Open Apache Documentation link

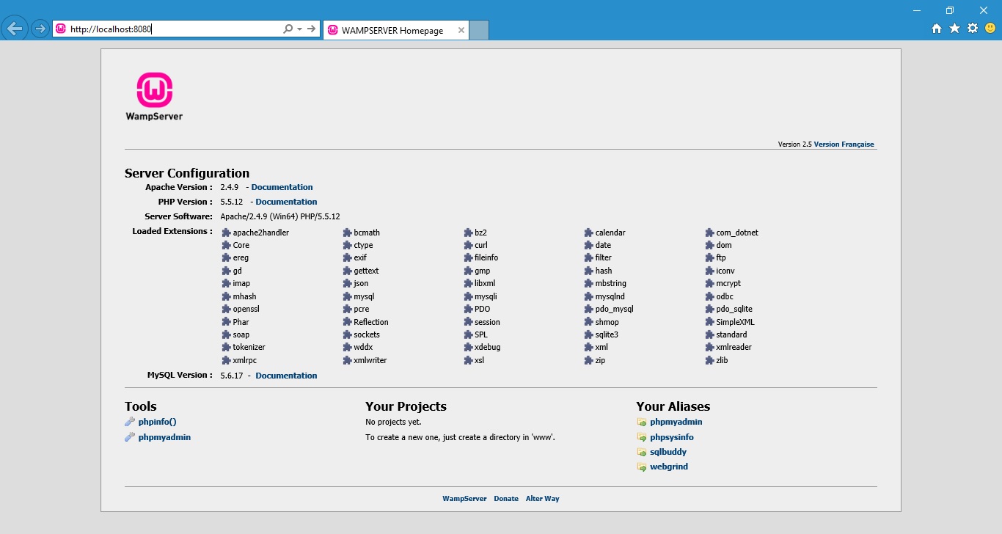click(x=282, y=187)
